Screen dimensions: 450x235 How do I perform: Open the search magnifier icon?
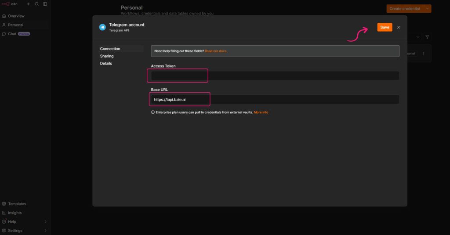[x=37, y=4]
